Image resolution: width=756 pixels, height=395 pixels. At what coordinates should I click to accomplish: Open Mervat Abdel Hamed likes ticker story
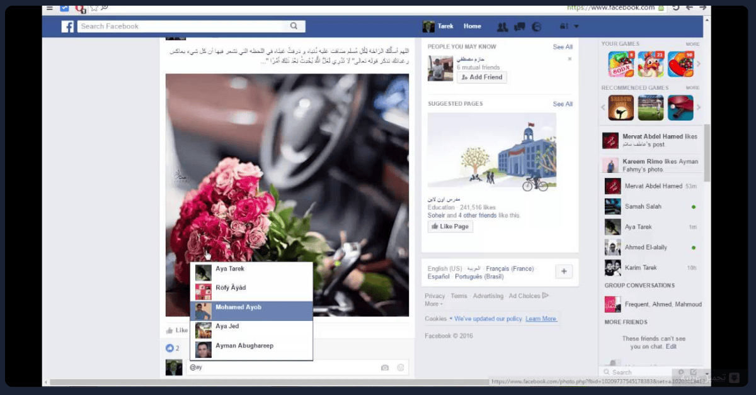[651, 140]
